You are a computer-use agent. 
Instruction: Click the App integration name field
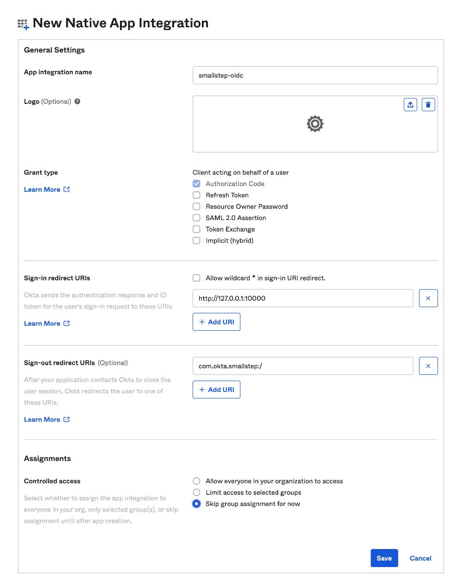[315, 76]
